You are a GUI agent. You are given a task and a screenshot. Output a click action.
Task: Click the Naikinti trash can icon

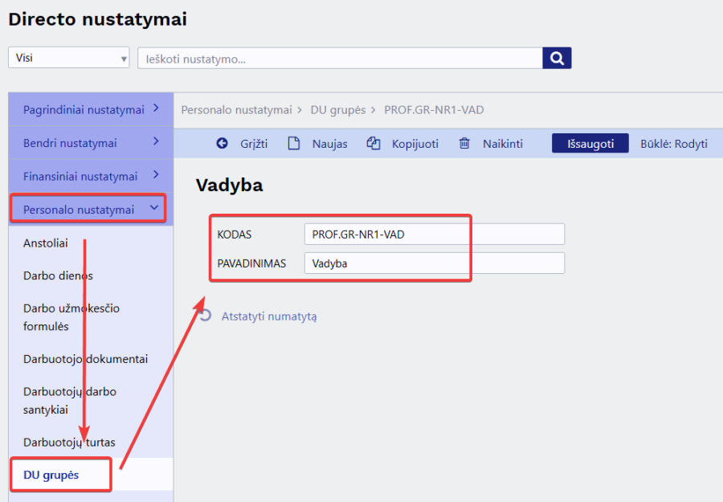pos(464,143)
